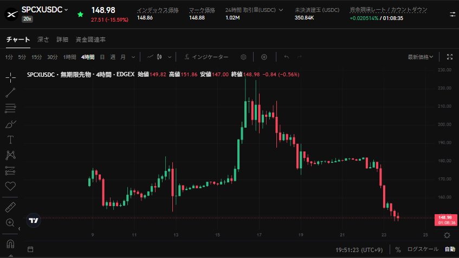The height and width of the screenshot is (258, 459).
Task: Select the brush drawing tool
Action: pyautogui.click(x=10, y=124)
